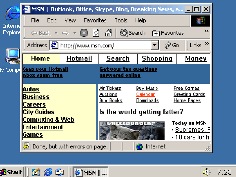Click the Air Tickets link
The image size is (236, 177).
coord(110,88)
